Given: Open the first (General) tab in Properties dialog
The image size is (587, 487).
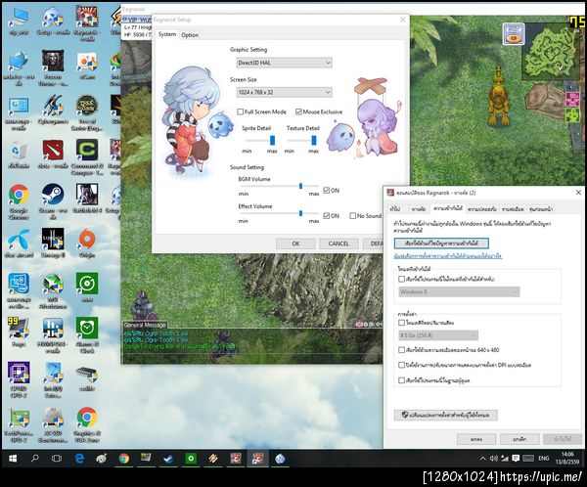Looking at the screenshot, I should tap(395, 209).
